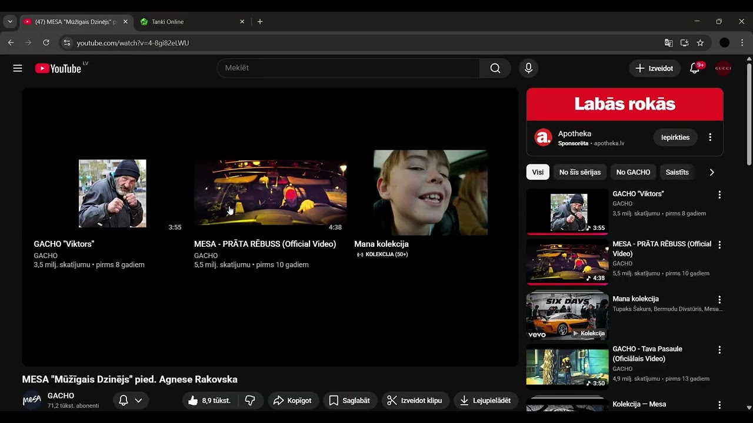Open a new browser tab
Image resolution: width=753 pixels, height=423 pixels.
click(260, 22)
